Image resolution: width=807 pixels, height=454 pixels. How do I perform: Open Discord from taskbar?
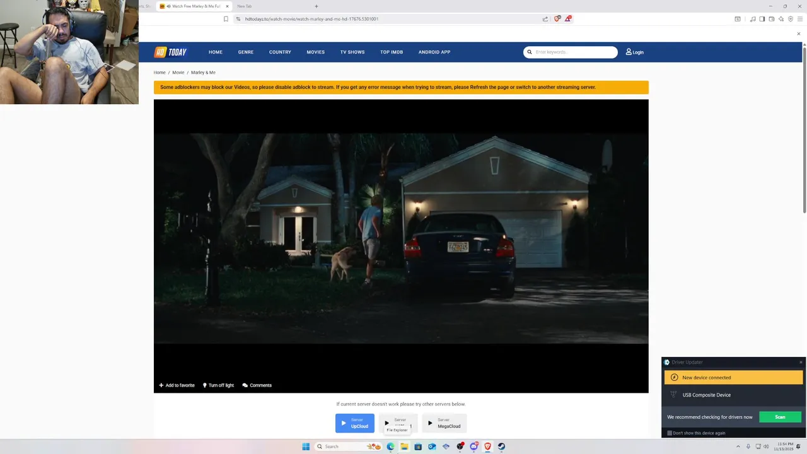(473, 446)
